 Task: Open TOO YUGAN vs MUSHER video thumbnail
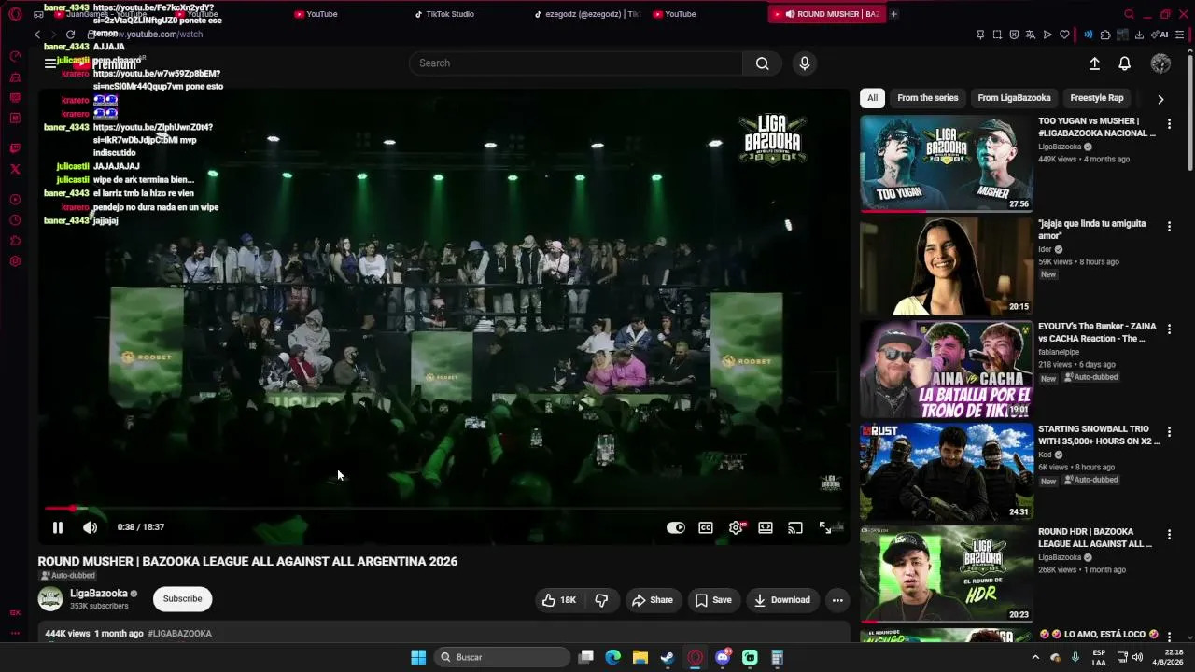(x=947, y=164)
